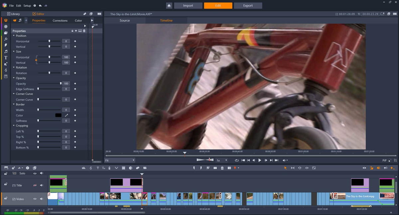Mute the Video track audio
Screen dimensions: 399x215
point(42,199)
